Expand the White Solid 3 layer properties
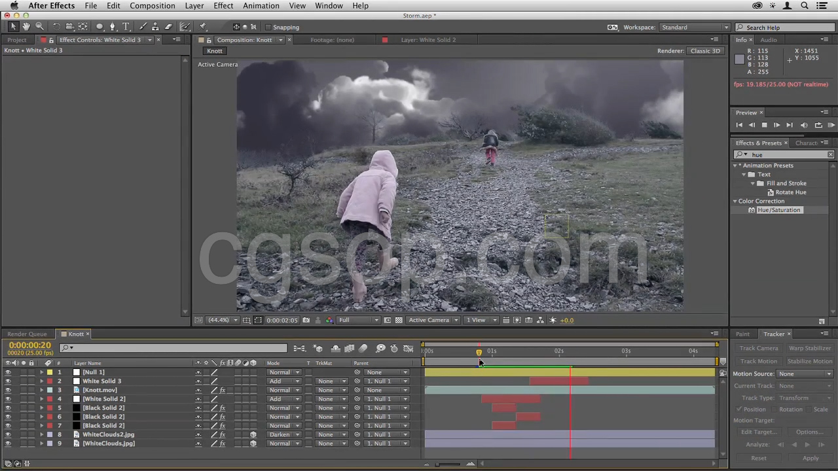 click(x=42, y=381)
